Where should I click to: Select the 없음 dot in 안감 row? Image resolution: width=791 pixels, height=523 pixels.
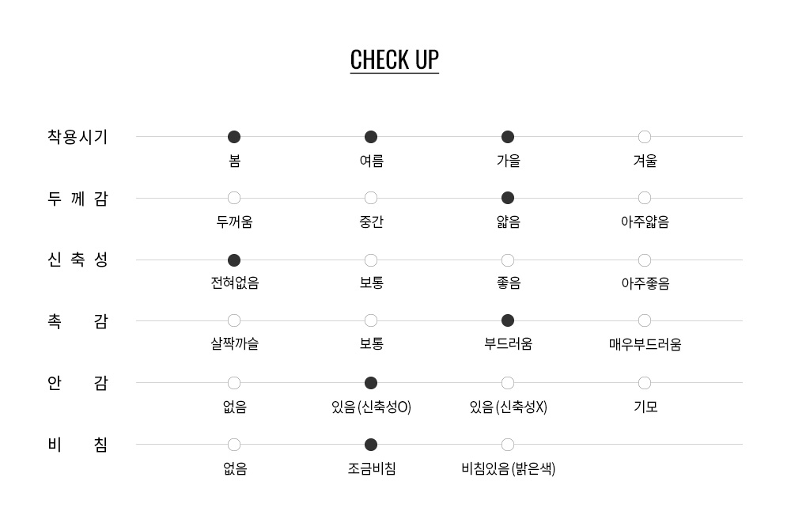[x=234, y=383]
